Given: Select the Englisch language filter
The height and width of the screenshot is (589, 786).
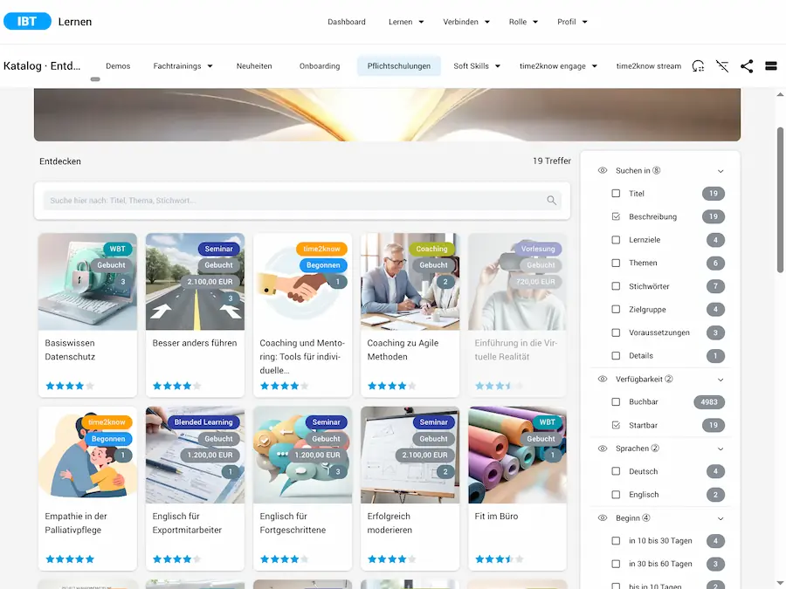Looking at the screenshot, I should (616, 495).
